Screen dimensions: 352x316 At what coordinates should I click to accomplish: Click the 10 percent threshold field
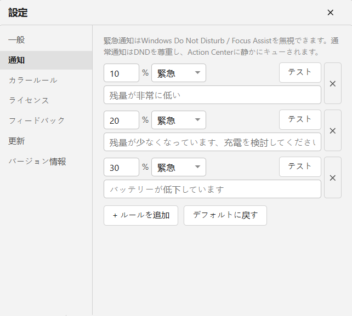[x=122, y=73]
